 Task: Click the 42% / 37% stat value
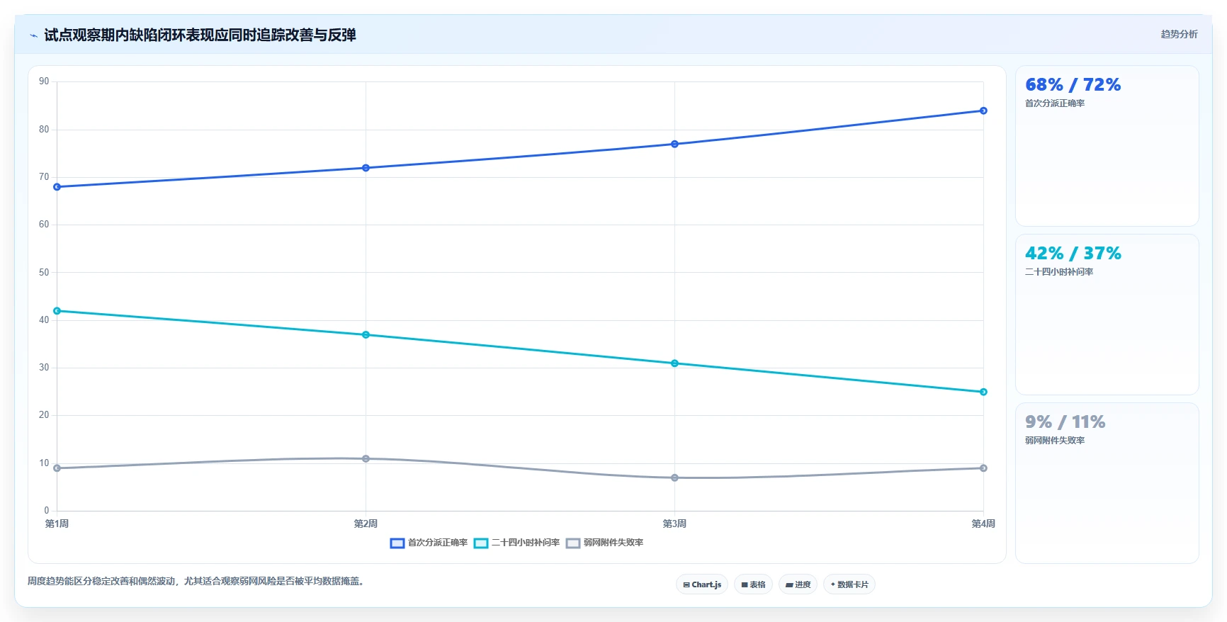pyautogui.click(x=1073, y=254)
